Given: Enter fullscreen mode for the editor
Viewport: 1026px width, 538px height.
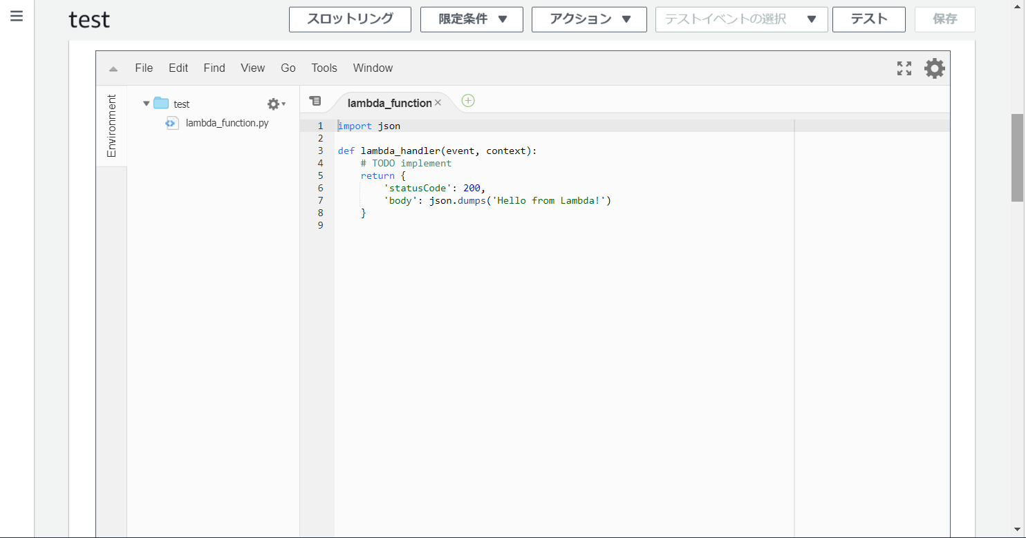Looking at the screenshot, I should [x=904, y=68].
